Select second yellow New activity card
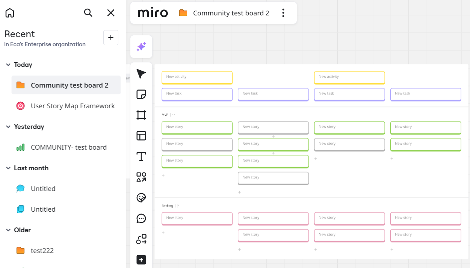The height and width of the screenshot is (268, 470). (x=349, y=77)
